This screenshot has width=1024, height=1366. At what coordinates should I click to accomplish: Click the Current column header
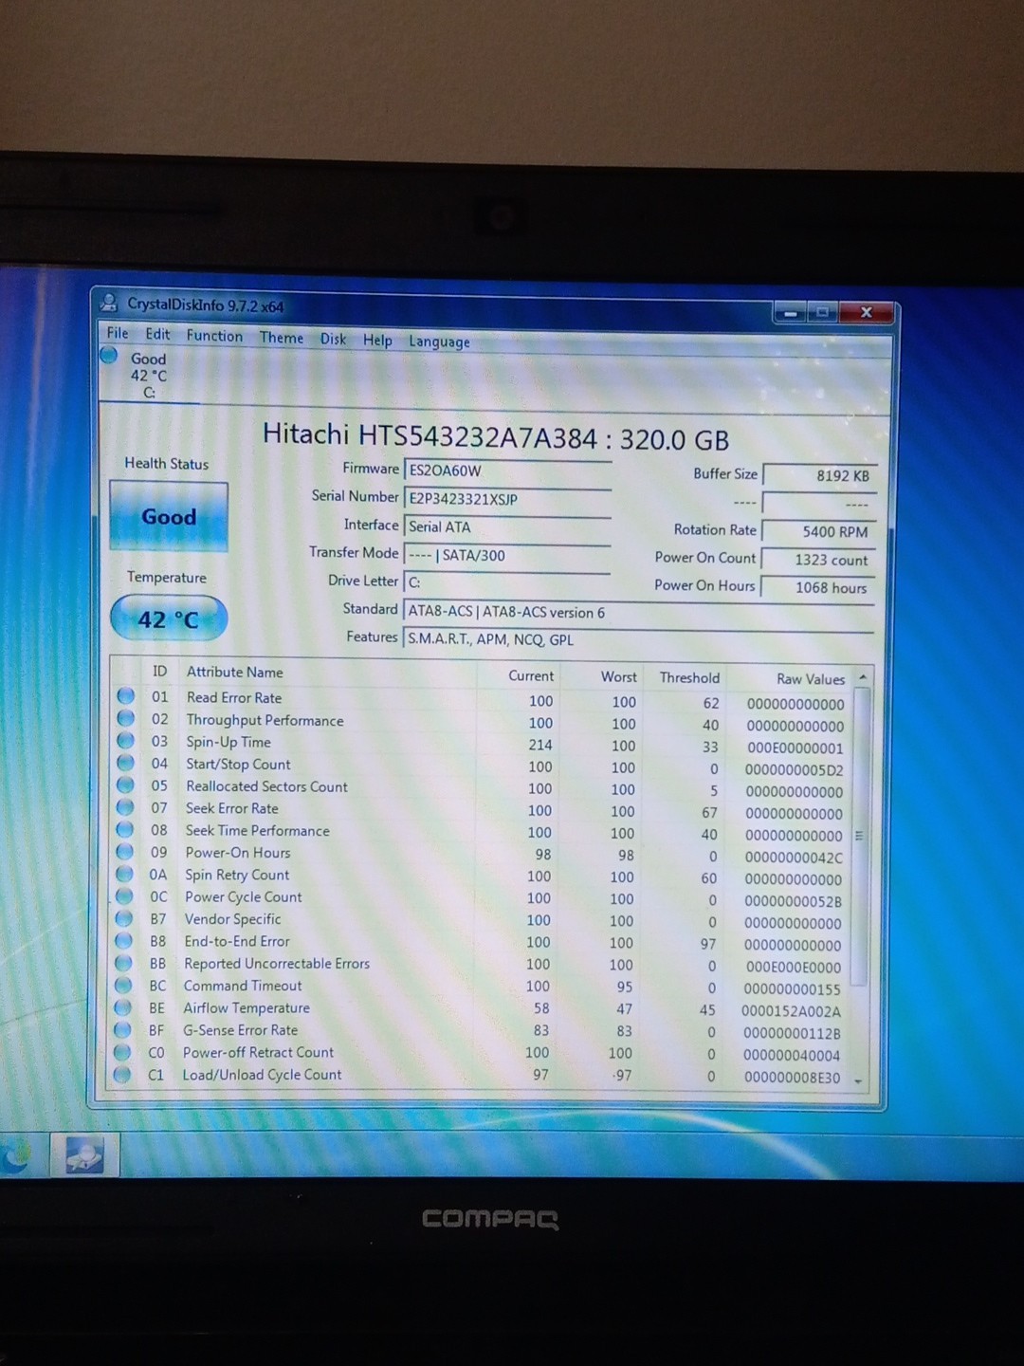click(x=531, y=675)
